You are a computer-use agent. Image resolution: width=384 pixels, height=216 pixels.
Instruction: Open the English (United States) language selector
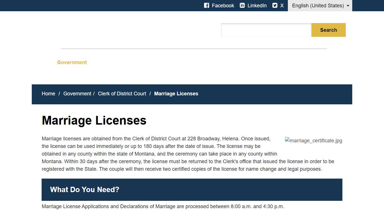pos(317,6)
